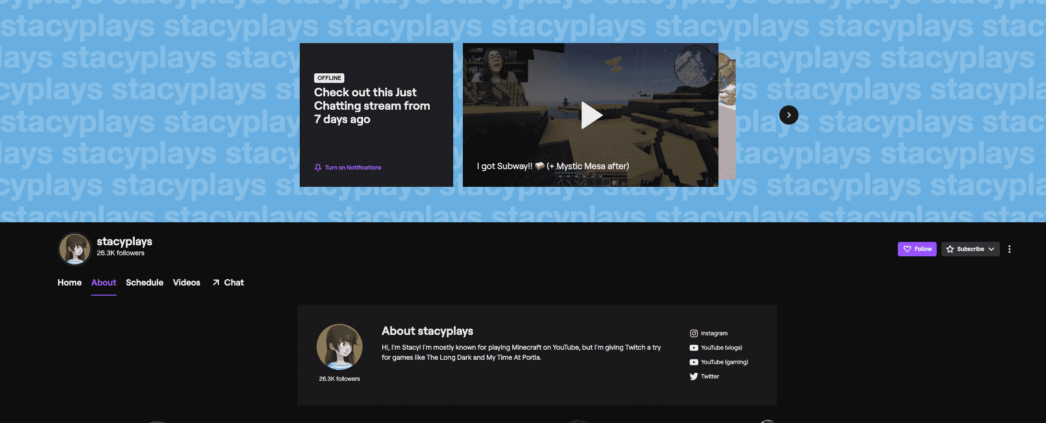Go to the Videos tab

point(187,283)
